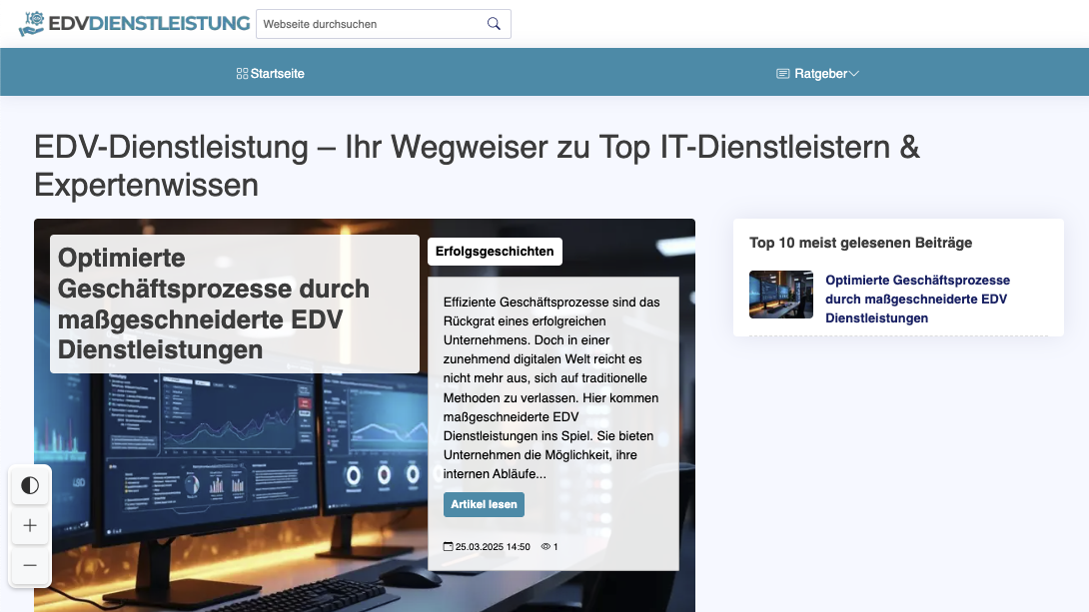Click inside the Webseite durchsuchen search field
Screen dimensions: 1089x612
pos(370,23)
